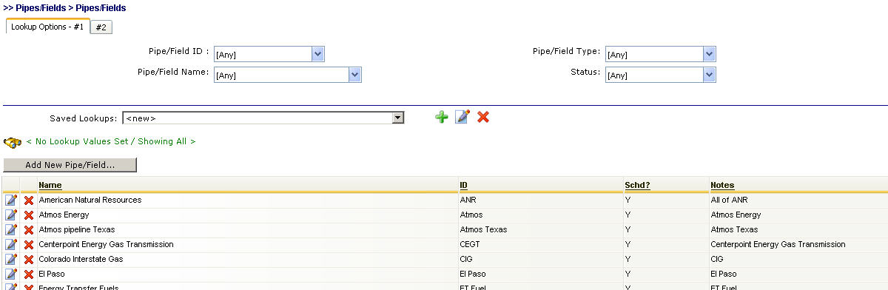Switch to Lookup Options - #1 tab
The height and width of the screenshot is (290, 888).
[47, 27]
